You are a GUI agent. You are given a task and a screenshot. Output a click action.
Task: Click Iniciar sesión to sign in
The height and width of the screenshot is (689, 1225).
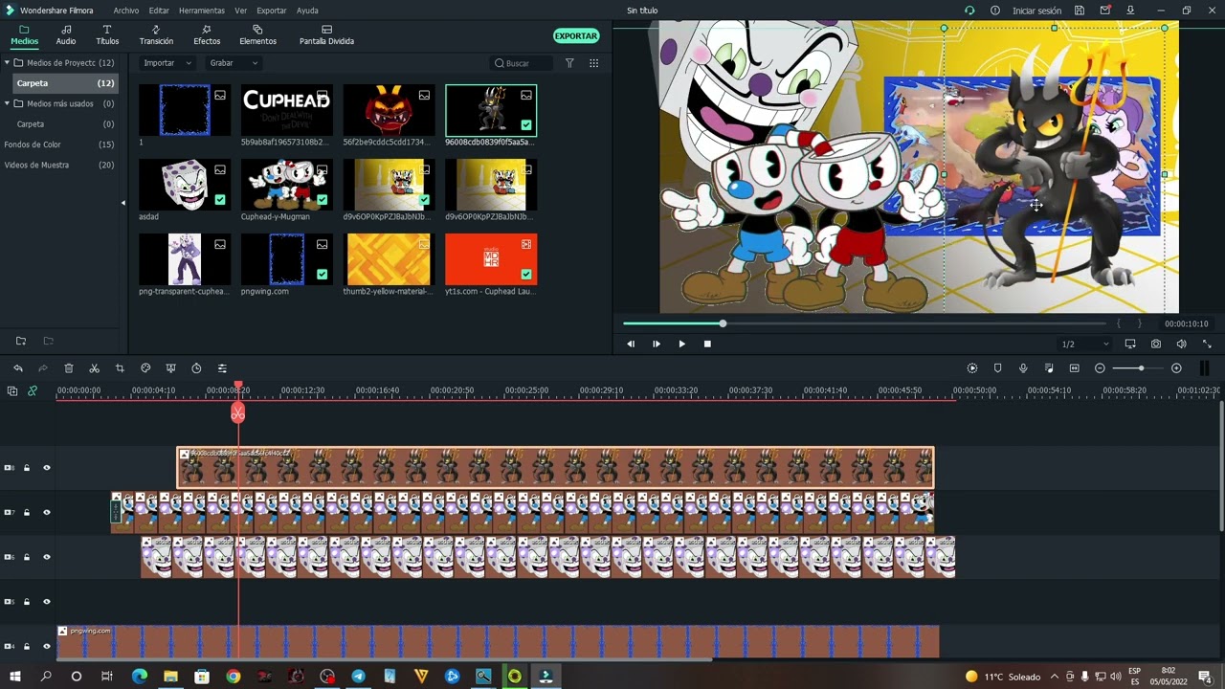click(1037, 11)
